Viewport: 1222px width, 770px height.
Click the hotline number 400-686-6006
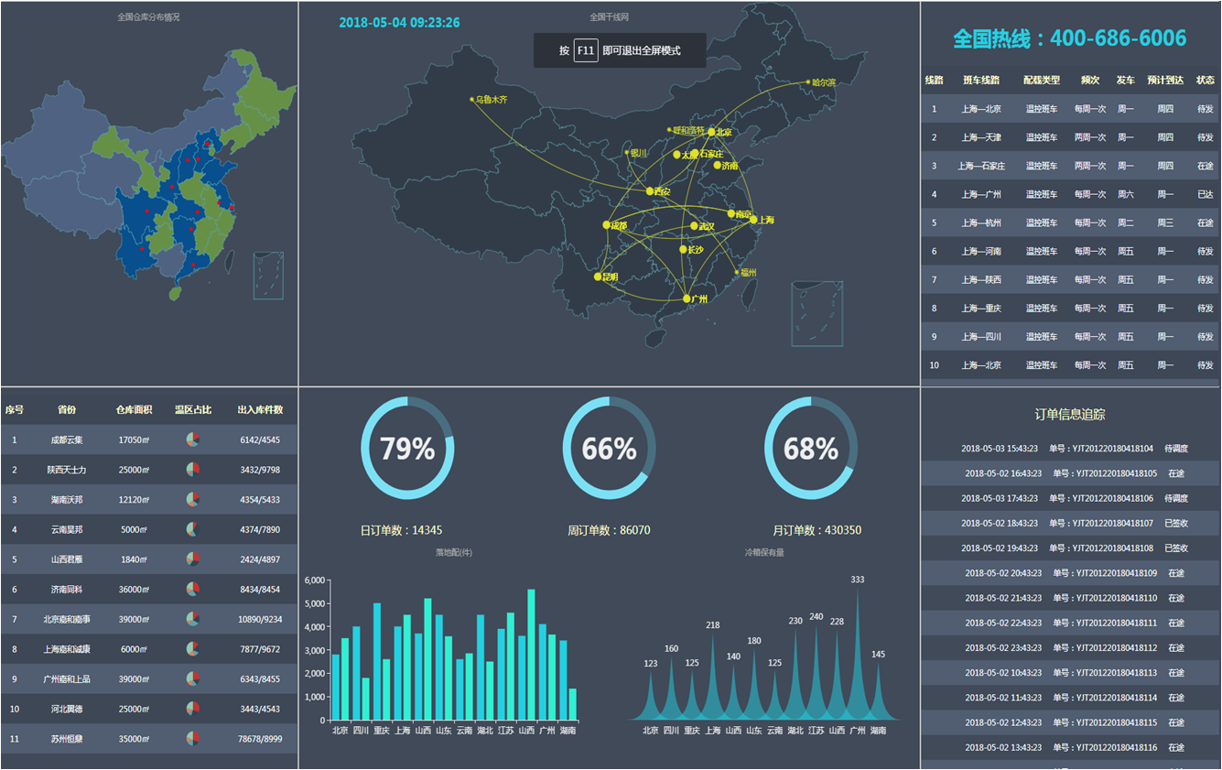(x=1118, y=38)
